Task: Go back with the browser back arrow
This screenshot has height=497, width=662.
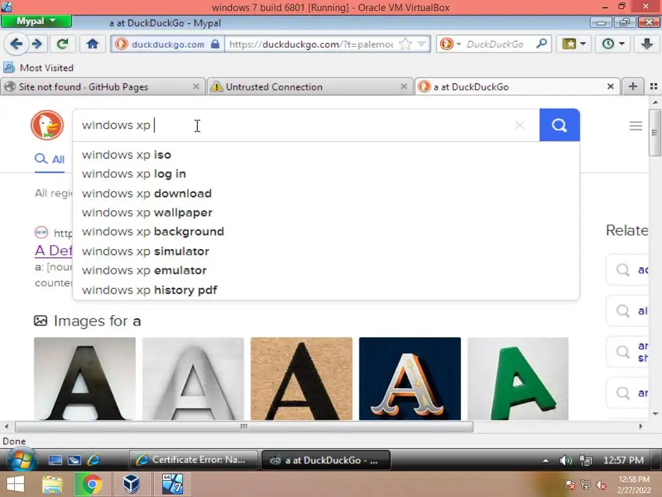Action: tap(16, 44)
